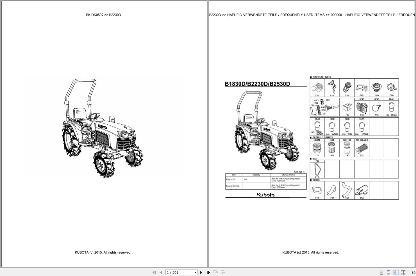
Task: Select cap part 220
Action: (x=317, y=191)
